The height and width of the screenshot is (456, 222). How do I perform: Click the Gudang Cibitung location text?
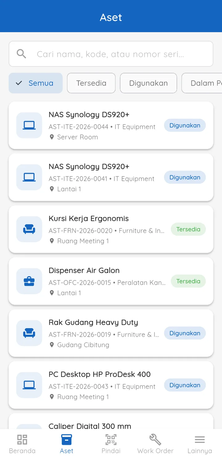83,345
